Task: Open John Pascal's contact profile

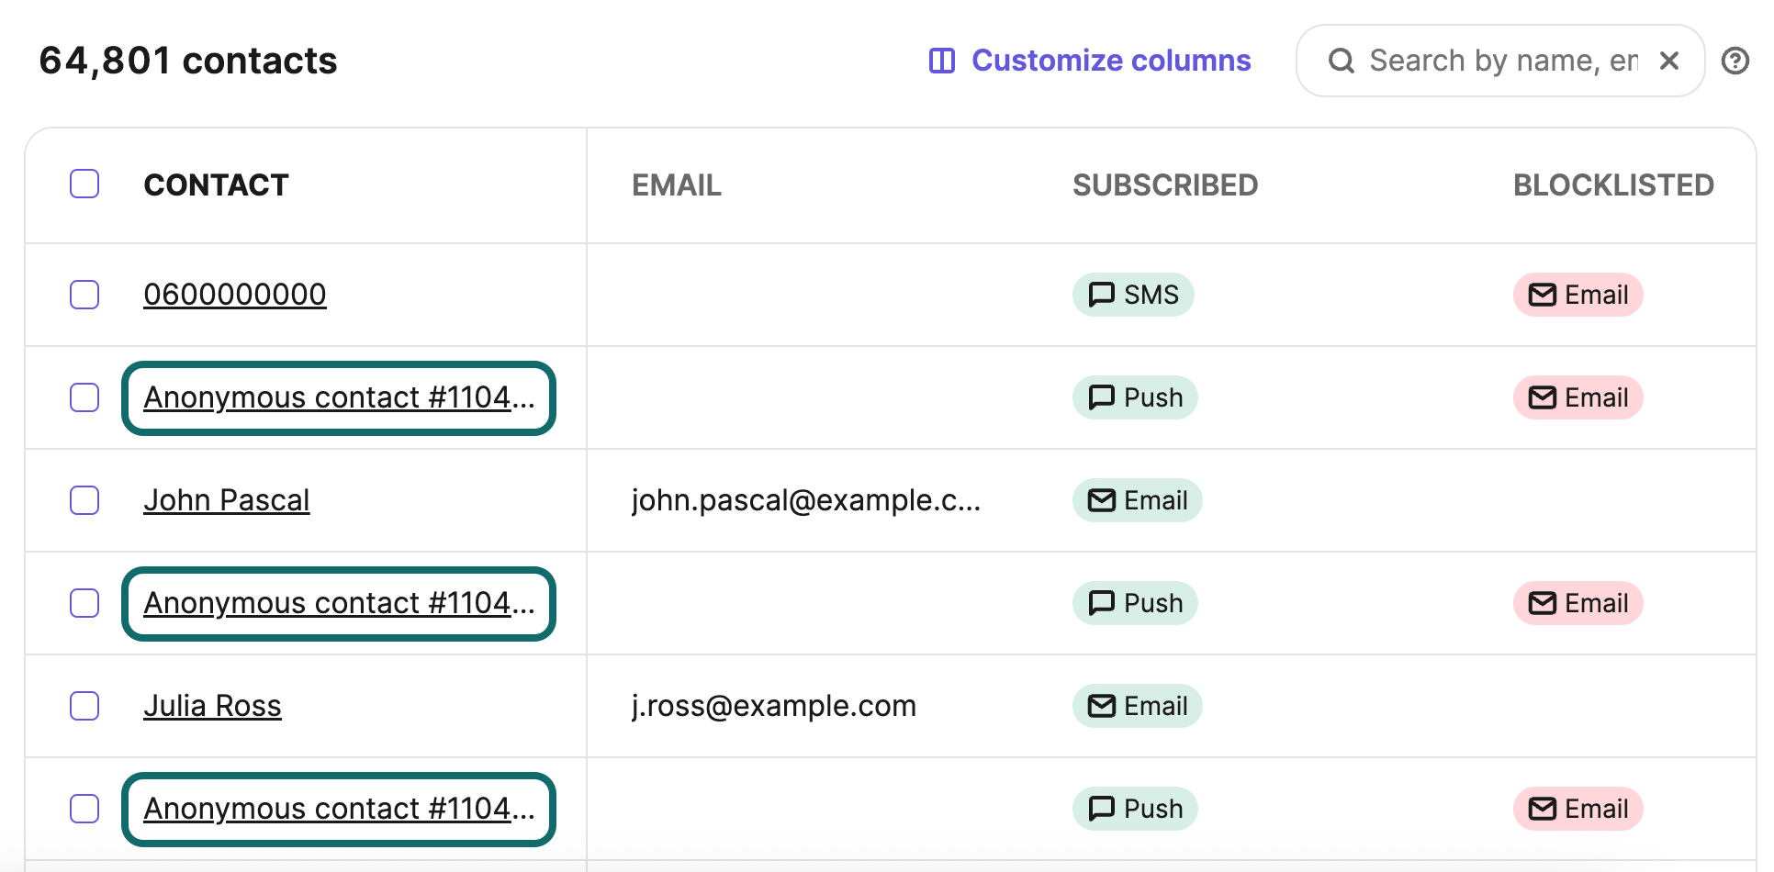Action: pyautogui.click(x=226, y=500)
